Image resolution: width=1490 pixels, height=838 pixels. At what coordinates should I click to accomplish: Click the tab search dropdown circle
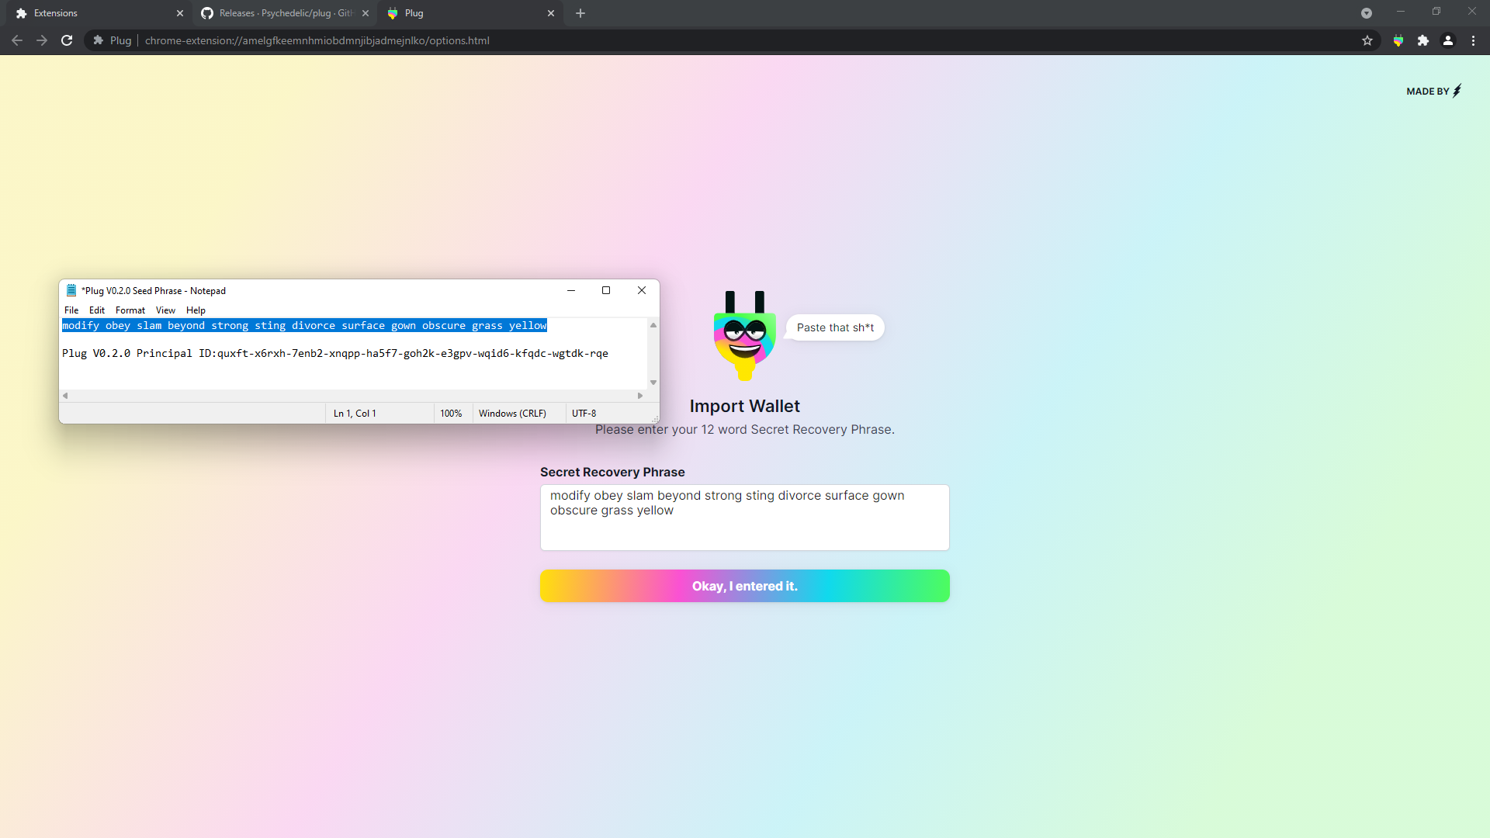point(1367,13)
